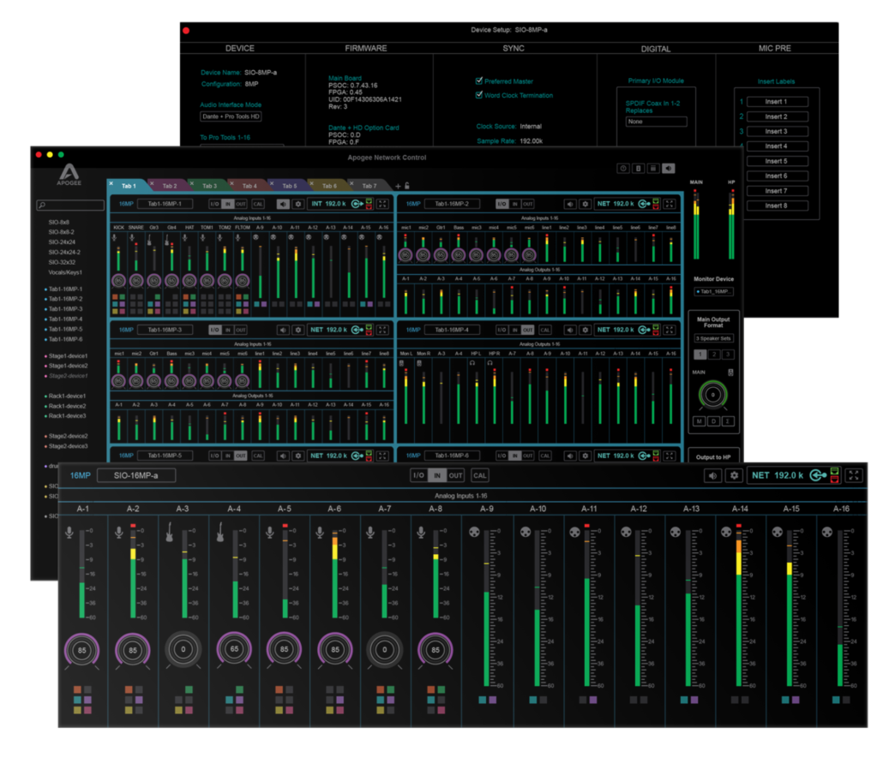This screenshot has width=883, height=757.
Task: Open the Monitor Device dropdown
Action: (x=713, y=291)
